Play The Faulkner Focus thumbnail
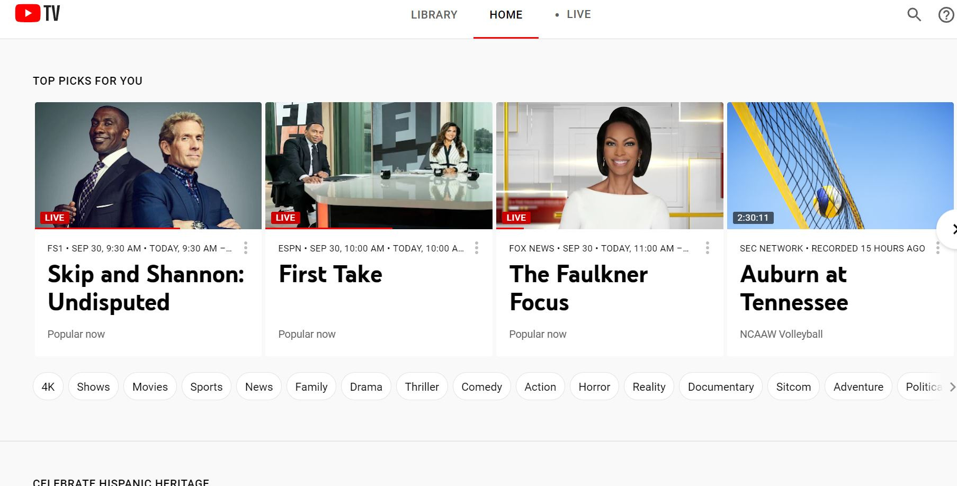 [x=610, y=166]
